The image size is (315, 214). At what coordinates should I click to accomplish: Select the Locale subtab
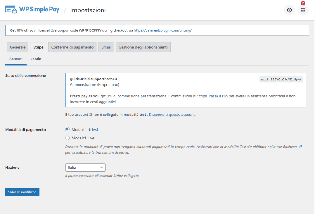[36, 59]
